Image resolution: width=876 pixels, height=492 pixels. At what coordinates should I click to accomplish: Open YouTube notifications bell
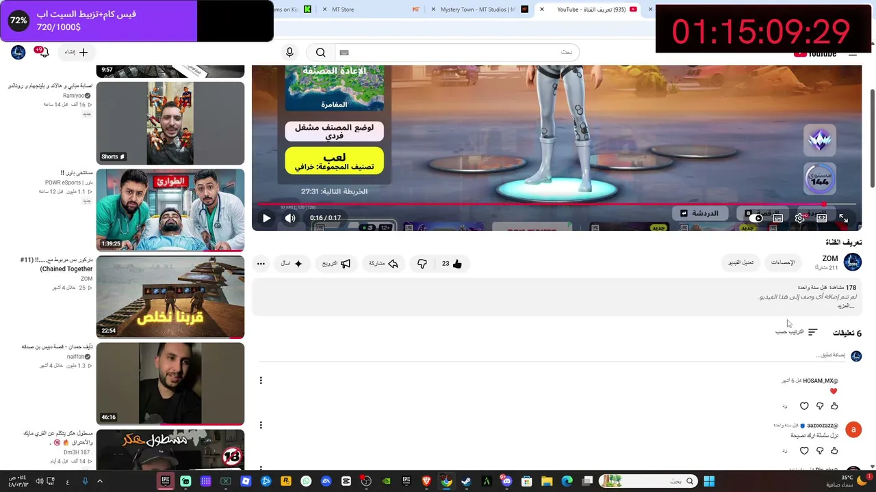tap(43, 53)
